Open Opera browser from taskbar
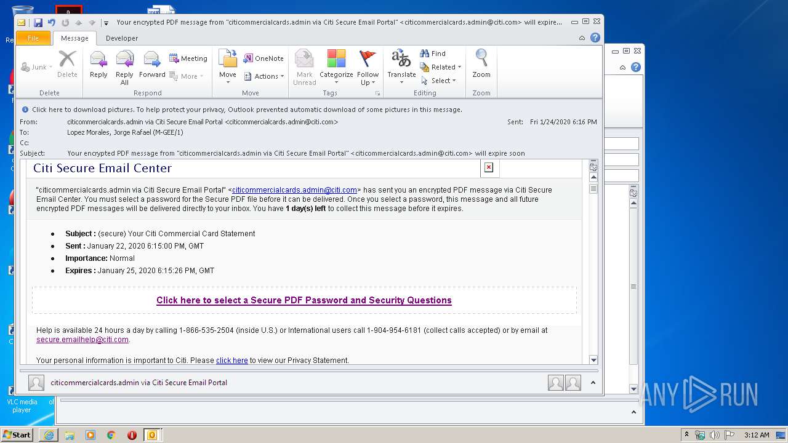The height and width of the screenshot is (443, 788). point(132,435)
